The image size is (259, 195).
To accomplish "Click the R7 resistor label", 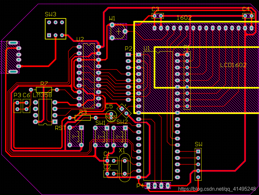I will point(44,84).
